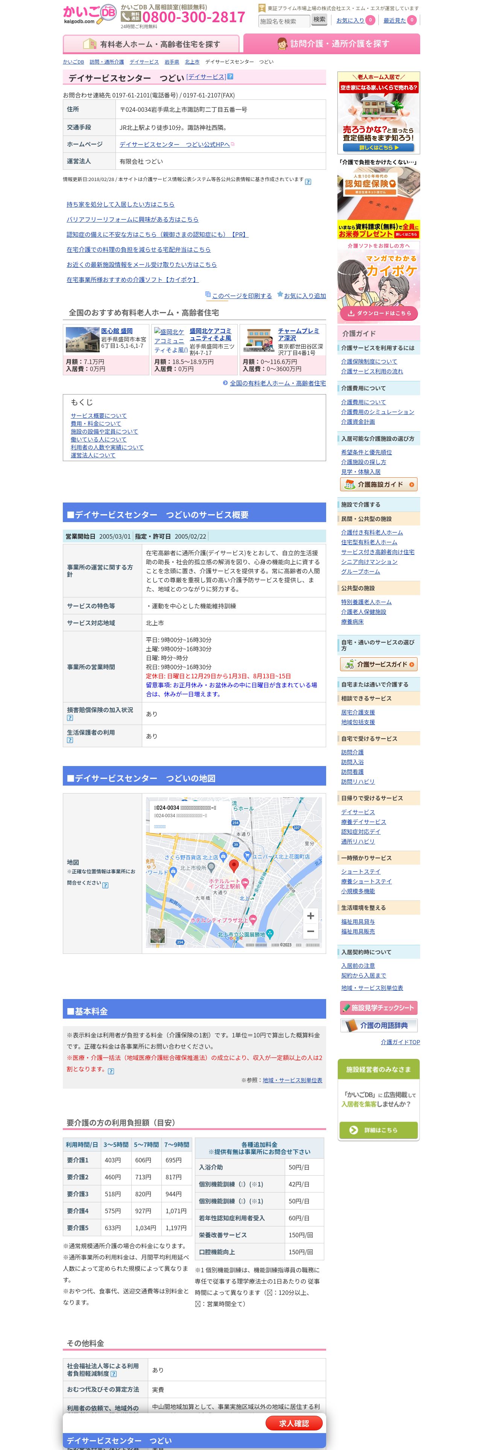Switch map to satellite thumbnail view
This screenshot has height=1450, width=483.
pyautogui.click(x=158, y=936)
